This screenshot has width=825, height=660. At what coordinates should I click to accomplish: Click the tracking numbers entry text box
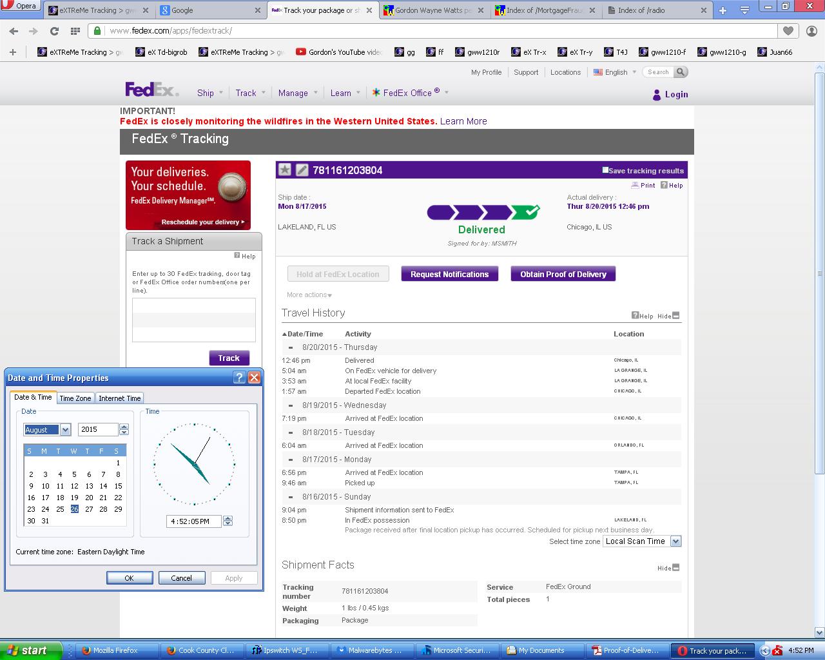coord(193,320)
